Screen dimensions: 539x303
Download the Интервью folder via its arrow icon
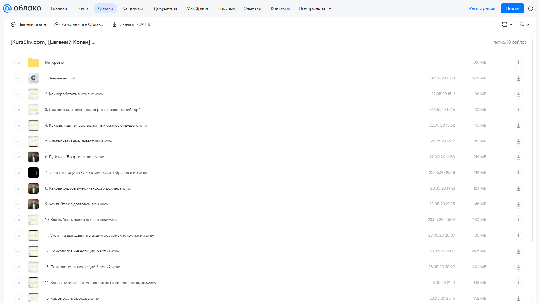tap(518, 62)
